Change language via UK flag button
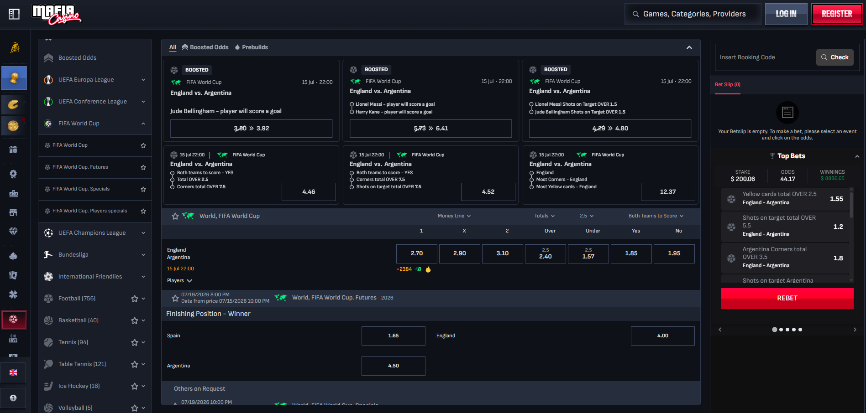This screenshot has width=866, height=413. [13, 372]
